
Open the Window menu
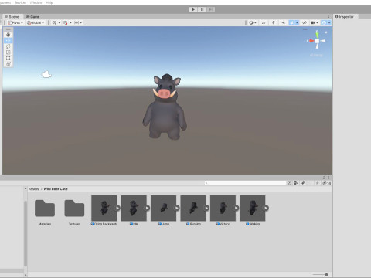pos(36,2)
